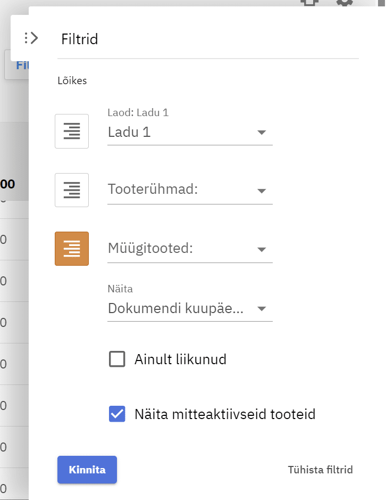Screen dimensions: 386x500
Task: Expand the Tooterühmad dropdown arrow
Action: click(261, 191)
